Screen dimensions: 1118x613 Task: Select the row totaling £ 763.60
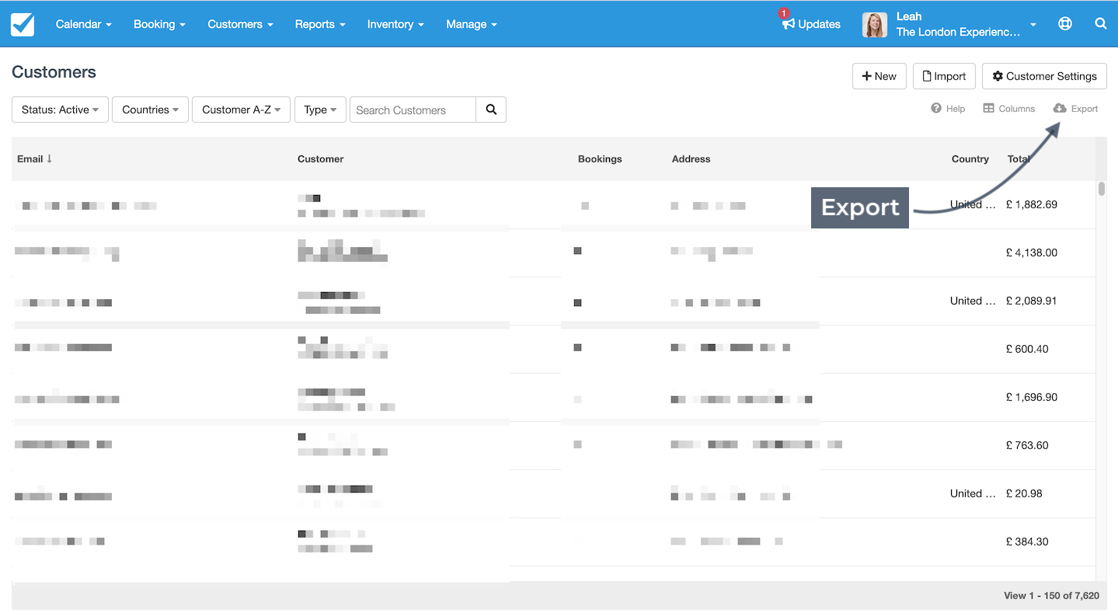[553, 446]
